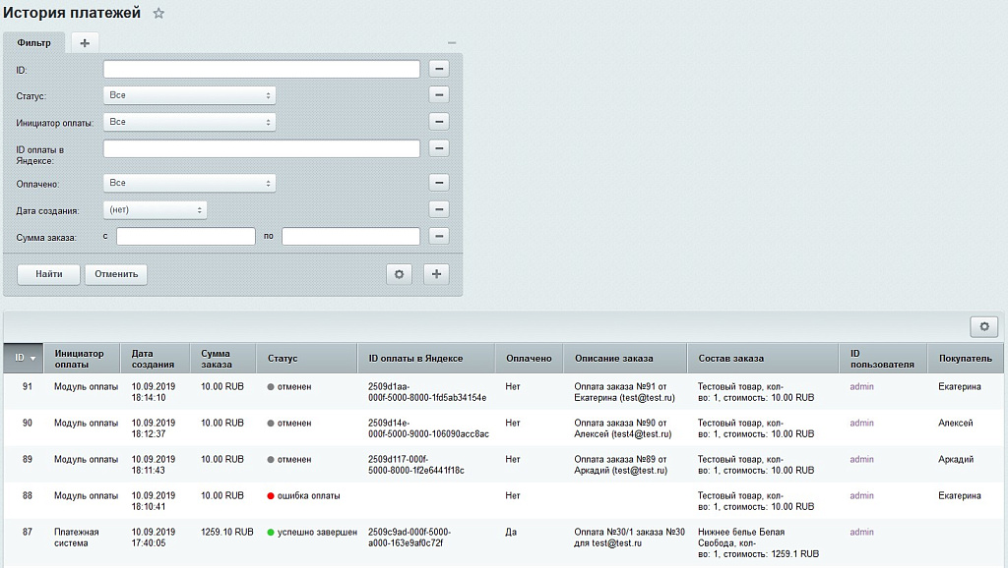This screenshot has height=568, width=1008.
Task: Open filter settings gear icon
Action: click(x=399, y=274)
